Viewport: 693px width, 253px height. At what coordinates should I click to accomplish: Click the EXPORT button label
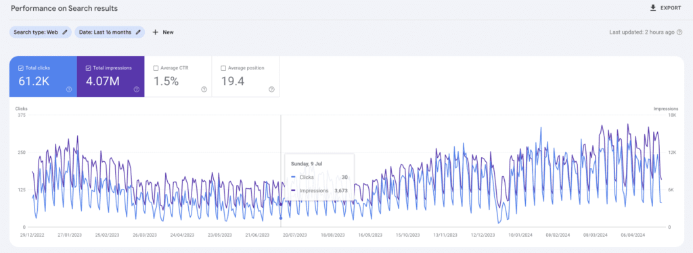point(671,8)
